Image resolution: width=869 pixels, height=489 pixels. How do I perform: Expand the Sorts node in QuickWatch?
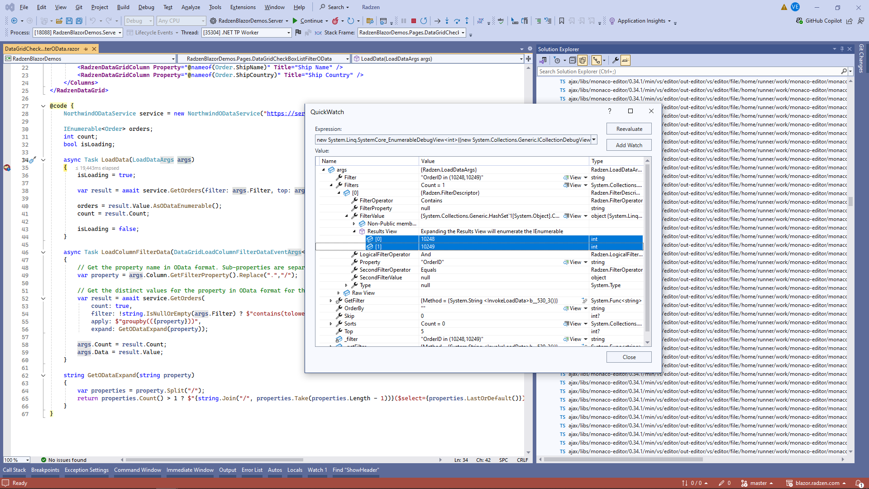click(331, 324)
